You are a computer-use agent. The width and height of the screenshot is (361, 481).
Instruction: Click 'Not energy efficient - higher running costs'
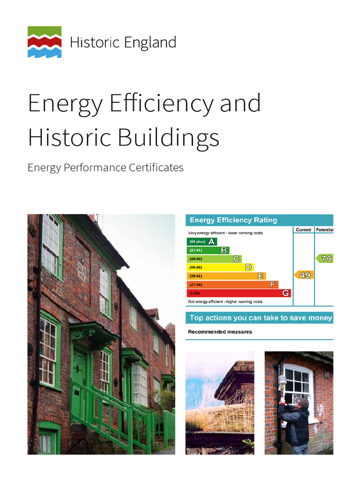coord(225,302)
